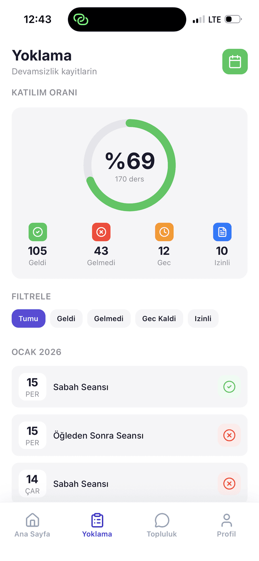259x561 pixels.
Task: Click the red Gelmedi cross icon
Action: pos(101,232)
